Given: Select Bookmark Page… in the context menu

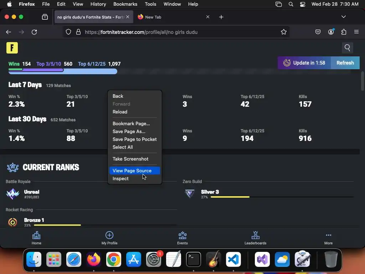Looking at the screenshot, I should tap(134, 124).
